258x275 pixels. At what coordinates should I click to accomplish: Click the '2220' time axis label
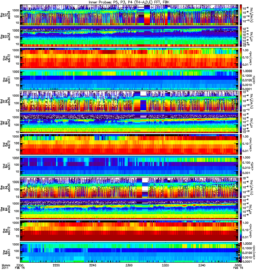56,265
